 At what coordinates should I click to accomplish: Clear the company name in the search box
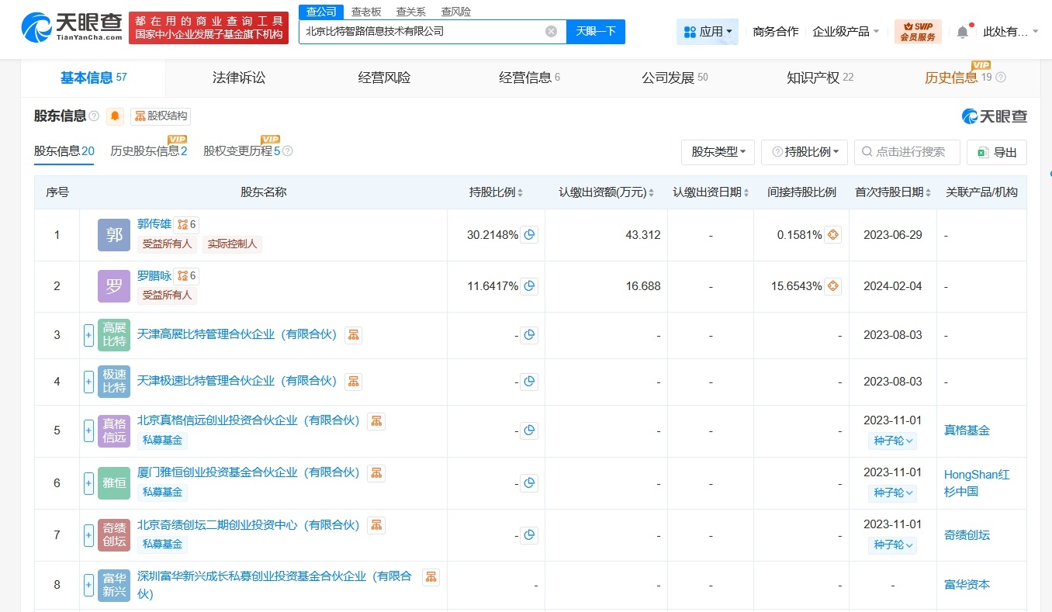(551, 31)
